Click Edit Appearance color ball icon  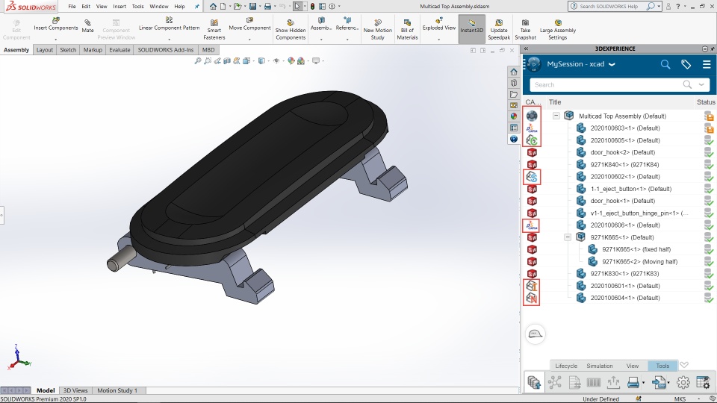pos(291,60)
